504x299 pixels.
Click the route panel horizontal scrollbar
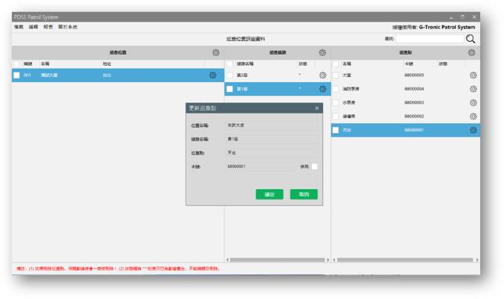(277, 259)
